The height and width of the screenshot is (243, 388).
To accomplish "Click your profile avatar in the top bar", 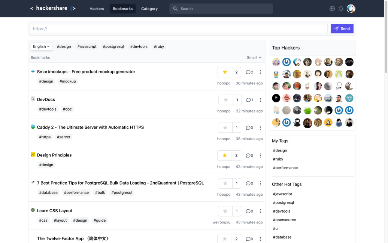I will coord(351,8).
